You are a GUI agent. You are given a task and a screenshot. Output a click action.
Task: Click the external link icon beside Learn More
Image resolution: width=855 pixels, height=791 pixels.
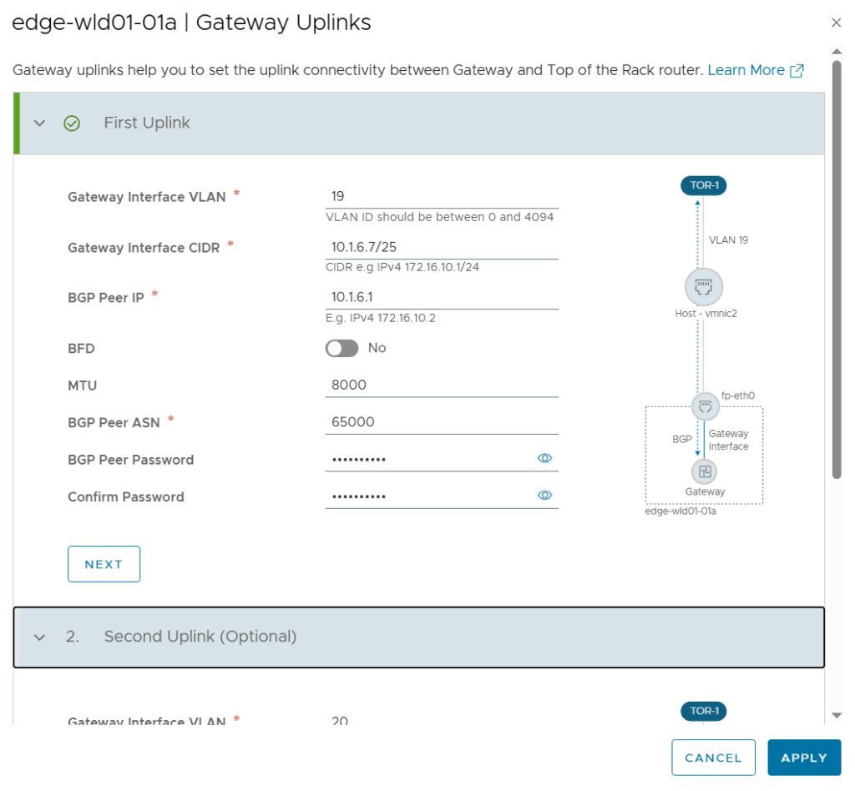[x=797, y=71]
